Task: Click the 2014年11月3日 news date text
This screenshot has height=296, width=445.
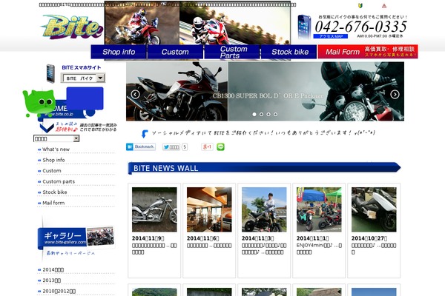Action: (x=257, y=238)
